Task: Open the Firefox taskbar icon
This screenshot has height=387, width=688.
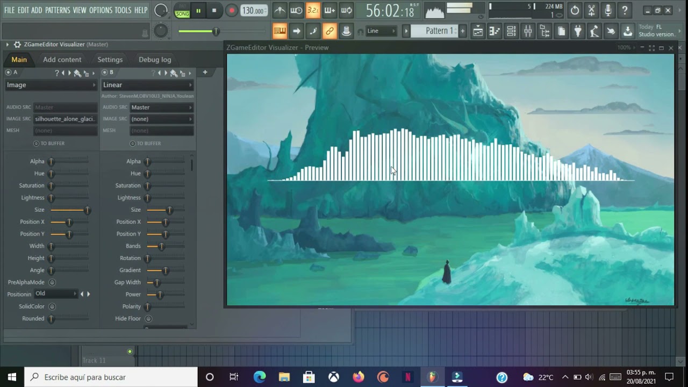Action: click(x=359, y=377)
